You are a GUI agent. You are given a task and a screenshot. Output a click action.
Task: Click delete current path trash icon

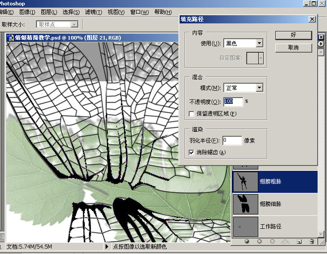(312, 241)
